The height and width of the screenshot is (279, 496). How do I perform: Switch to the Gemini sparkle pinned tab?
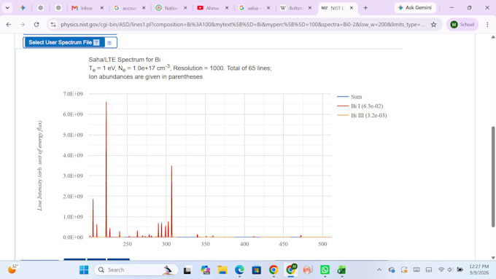coord(23,8)
